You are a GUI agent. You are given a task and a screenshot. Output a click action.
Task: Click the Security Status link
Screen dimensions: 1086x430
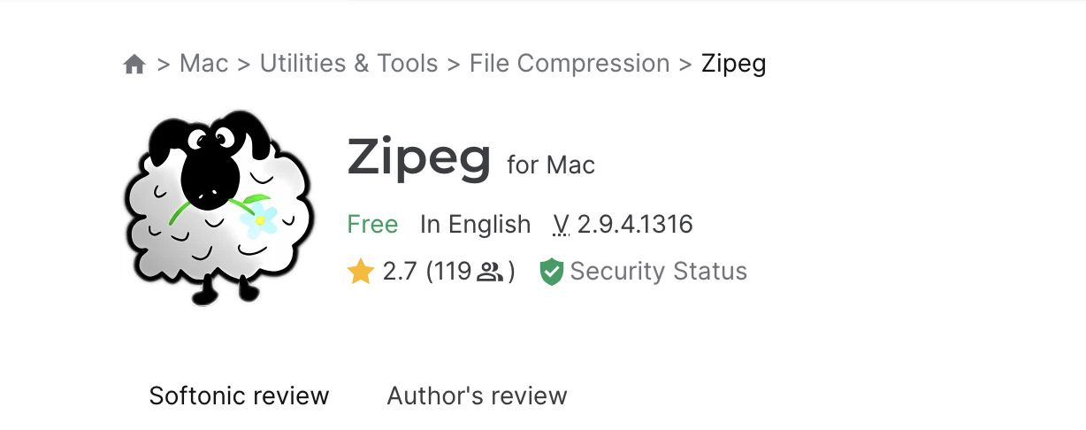point(658,271)
